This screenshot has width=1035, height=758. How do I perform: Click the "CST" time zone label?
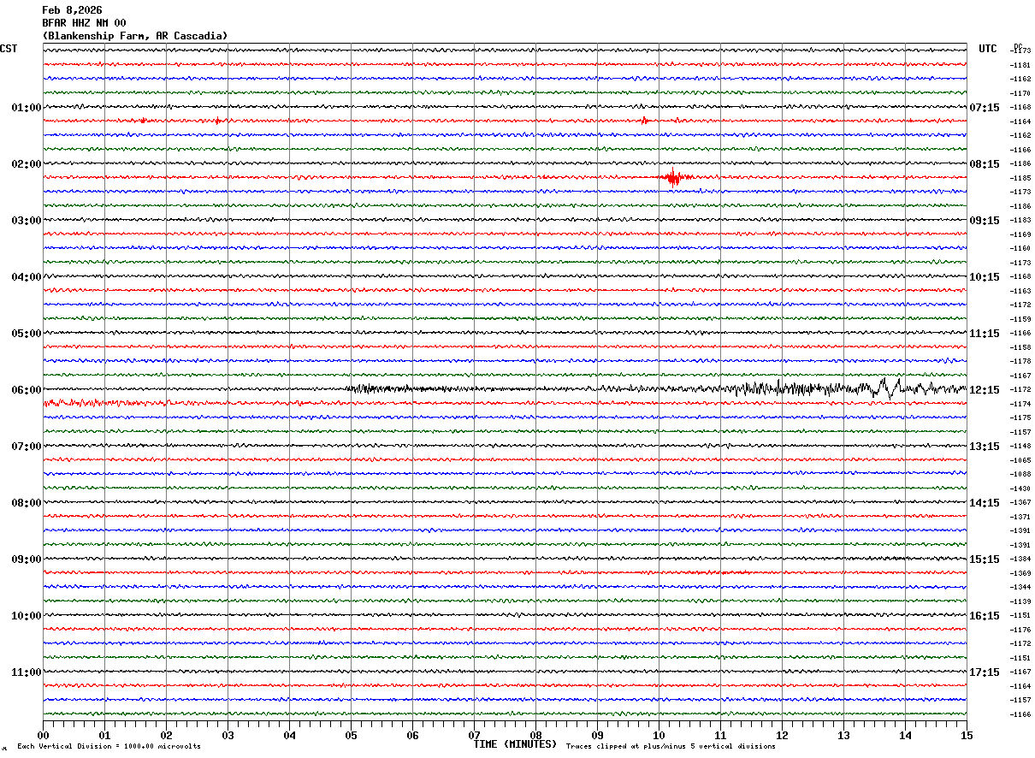click(x=9, y=49)
